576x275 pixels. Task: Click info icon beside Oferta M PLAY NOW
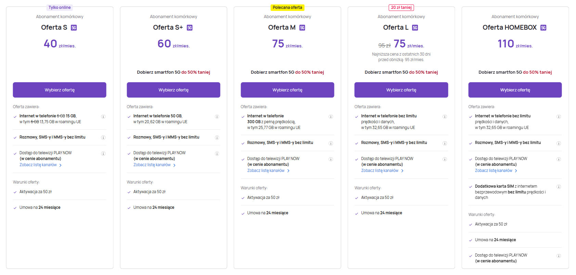point(331,159)
